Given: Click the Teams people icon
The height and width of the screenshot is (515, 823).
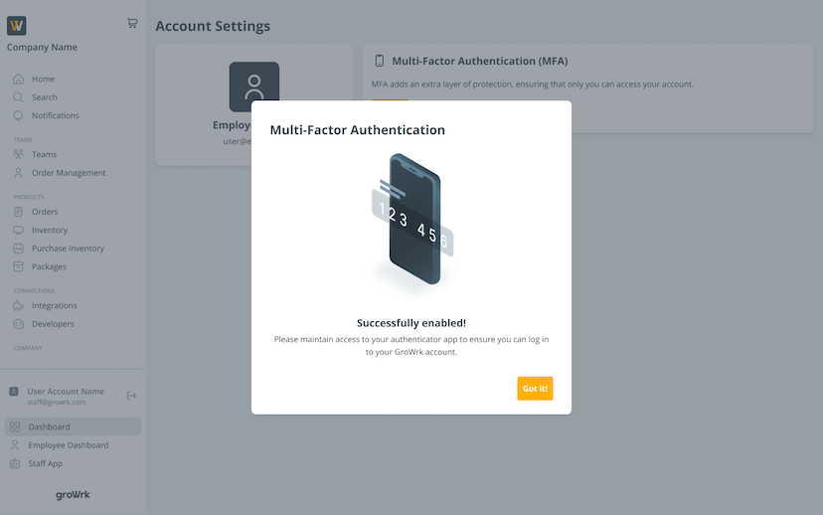Looking at the screenshot, I should pyautogui.click(x=18, y=154).
